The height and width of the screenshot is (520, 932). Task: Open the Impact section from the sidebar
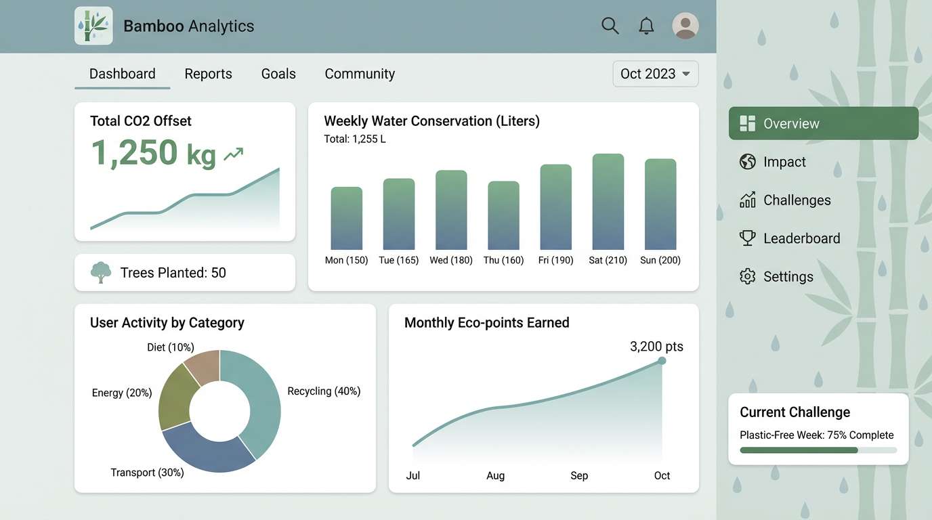[784, 161]
